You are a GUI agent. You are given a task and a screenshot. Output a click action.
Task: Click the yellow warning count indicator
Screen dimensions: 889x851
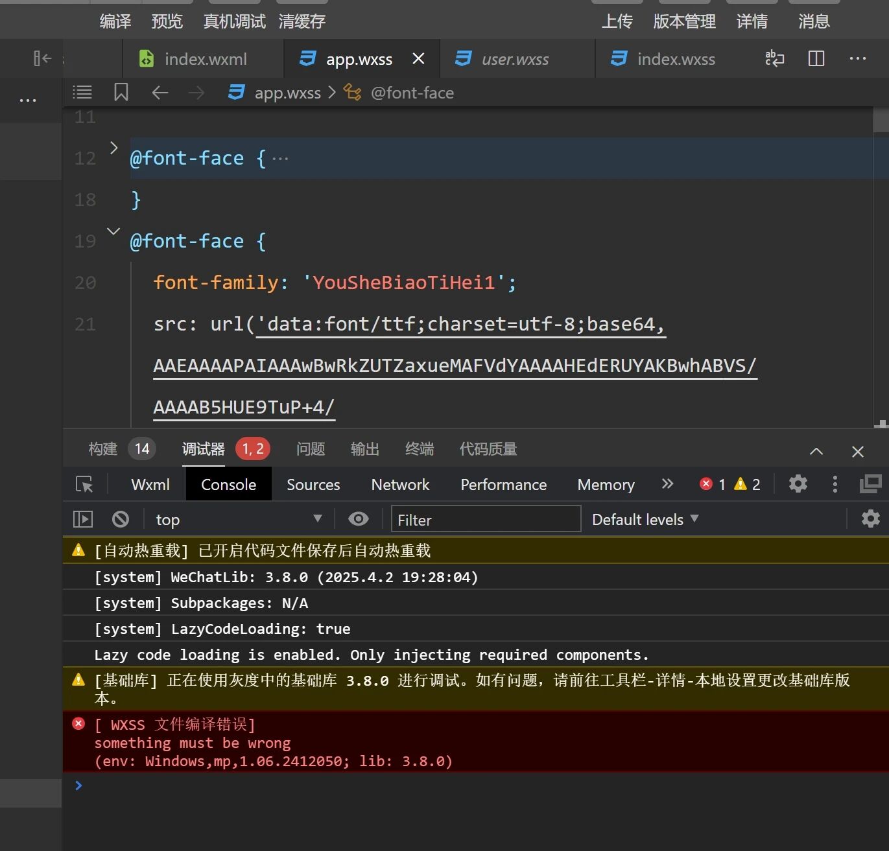click(747, 484)
